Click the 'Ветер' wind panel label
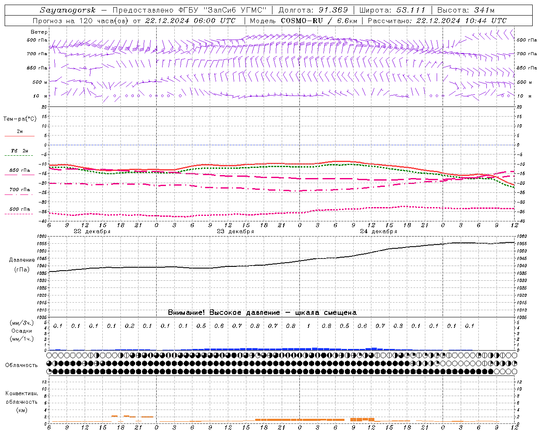Screen dimensions: 539x431 coord(39,32)
